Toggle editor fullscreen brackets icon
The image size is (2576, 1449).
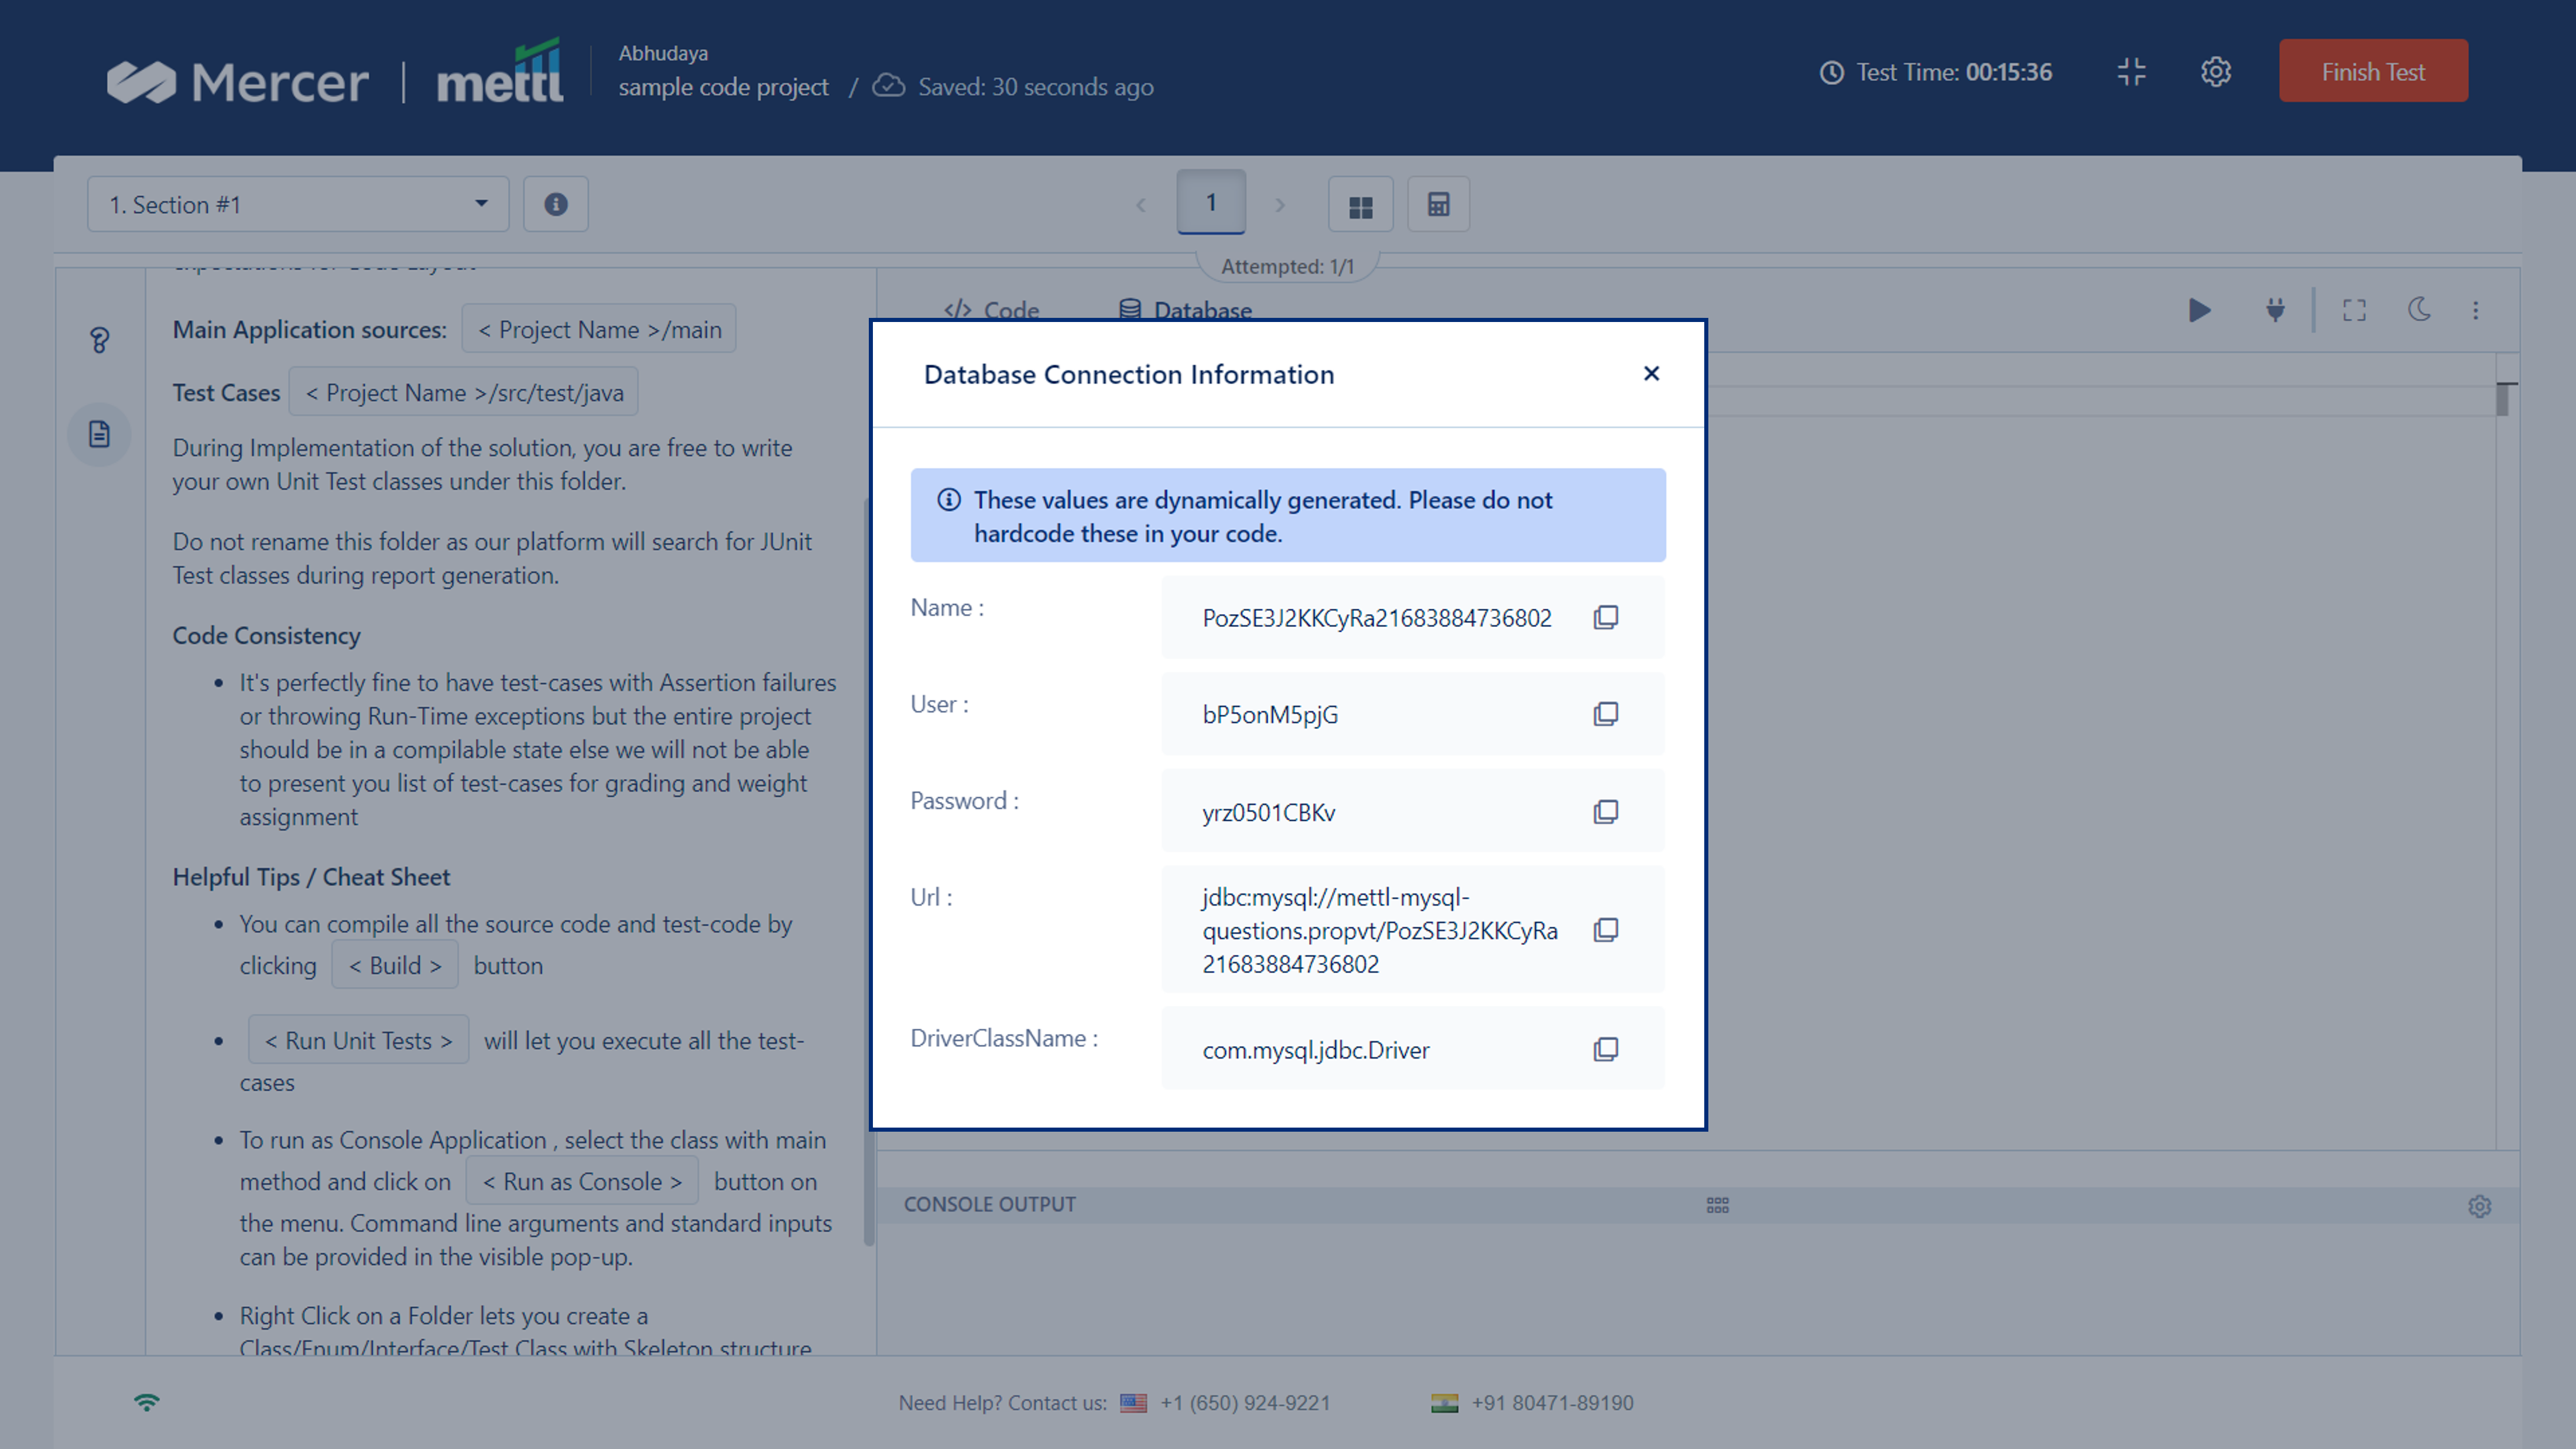point(2354,310)
